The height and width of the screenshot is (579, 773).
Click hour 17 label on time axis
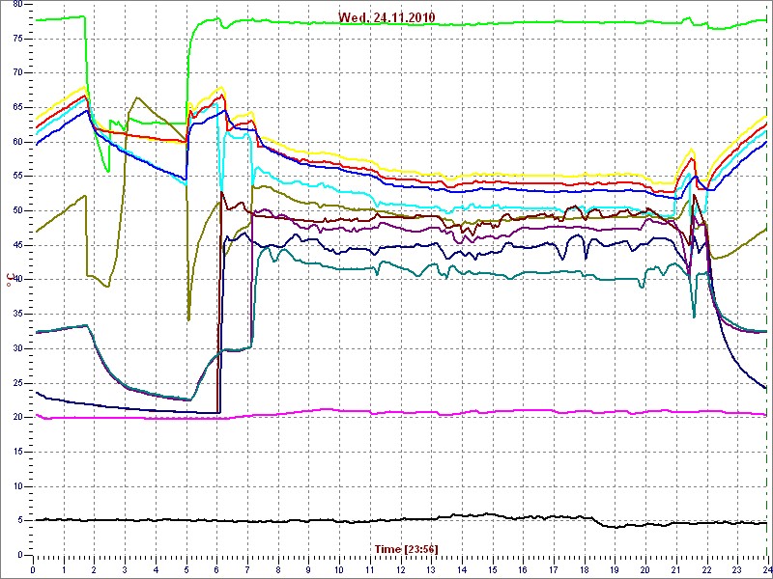(554, 569)
